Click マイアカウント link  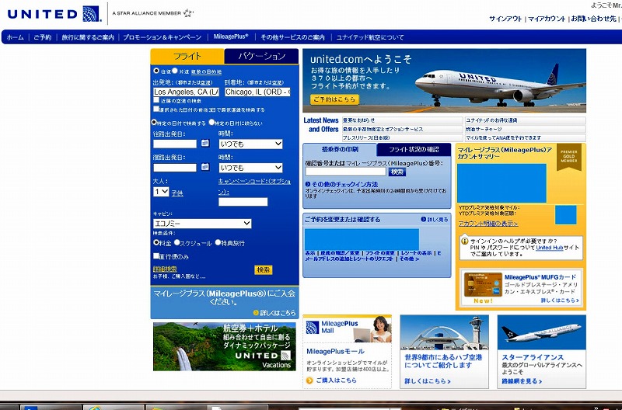pos(547,19)
